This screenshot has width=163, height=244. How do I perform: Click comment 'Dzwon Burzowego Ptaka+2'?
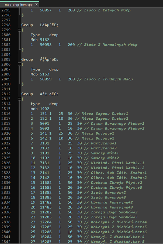coord(118,129)
